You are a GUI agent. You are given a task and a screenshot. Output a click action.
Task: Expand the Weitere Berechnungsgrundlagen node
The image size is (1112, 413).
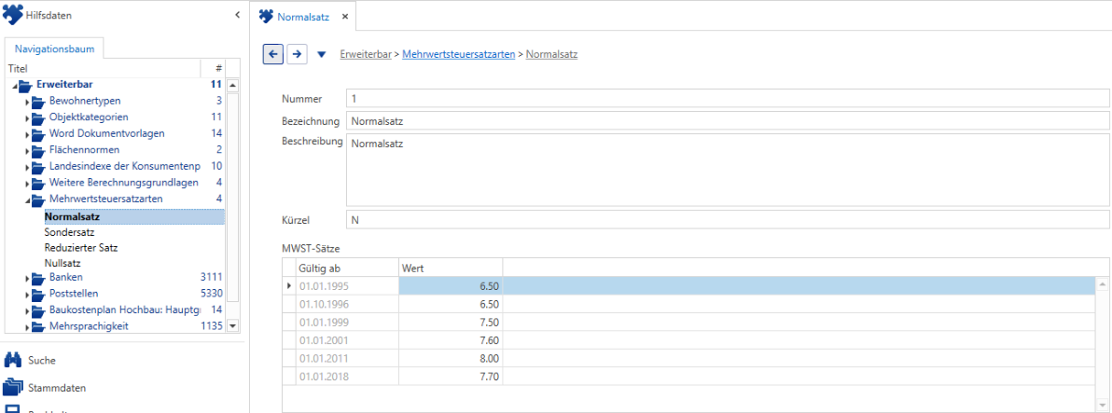coord(27,184)
